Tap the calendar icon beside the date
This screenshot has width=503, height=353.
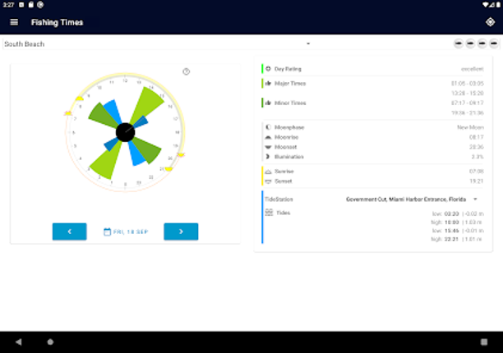coord(107,232)
